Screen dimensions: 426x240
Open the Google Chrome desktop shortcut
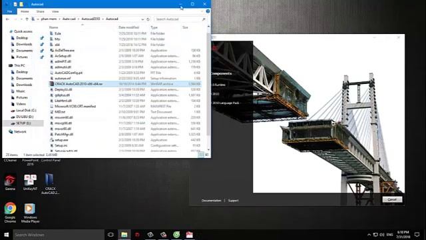[x=10, y=213]
